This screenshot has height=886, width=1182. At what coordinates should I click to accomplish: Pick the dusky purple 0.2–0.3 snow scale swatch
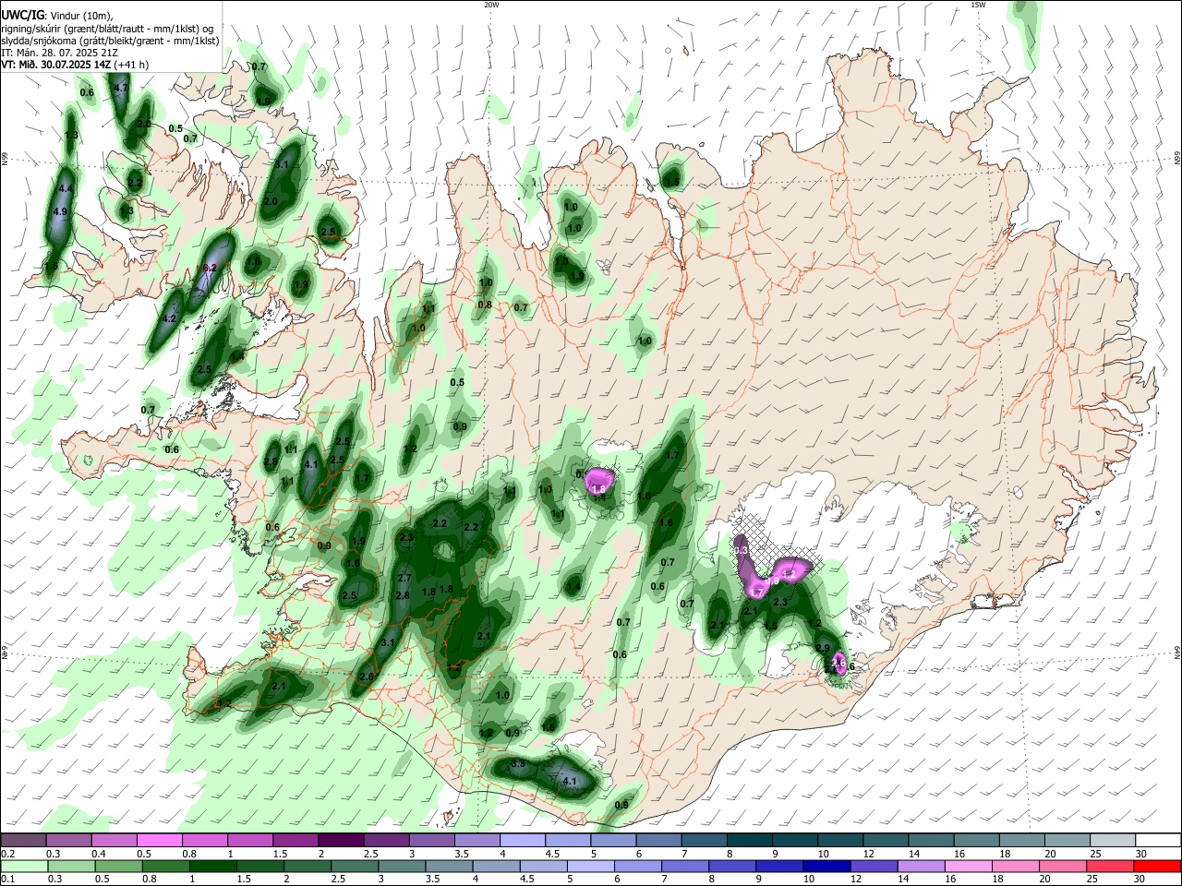pyautogui.click(x=23, y=841)
